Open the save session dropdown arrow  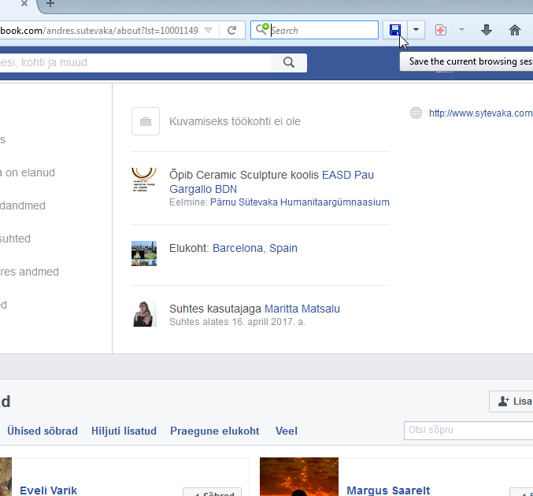(x=416, y=30)
